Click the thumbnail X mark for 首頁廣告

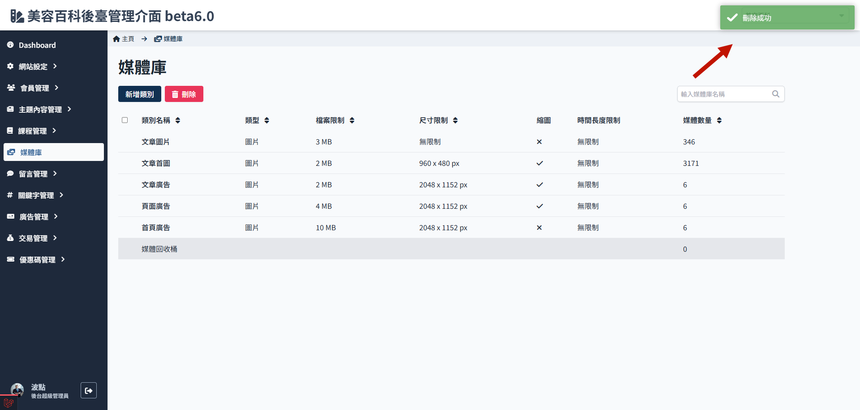coord(539,228)
